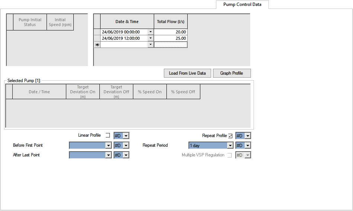Viewport: 353px width, 211px height.
Task: Click the Date & Time column header
Action: (x=127, y=22)
